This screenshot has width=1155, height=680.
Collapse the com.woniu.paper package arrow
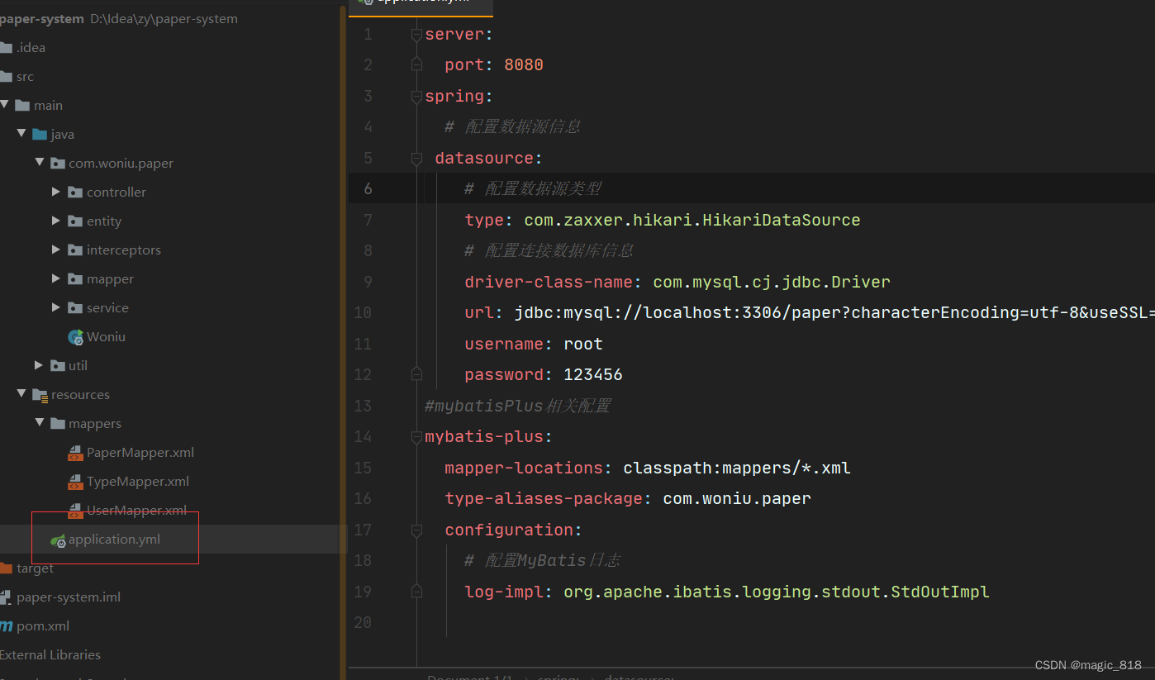tap(40, 163)
